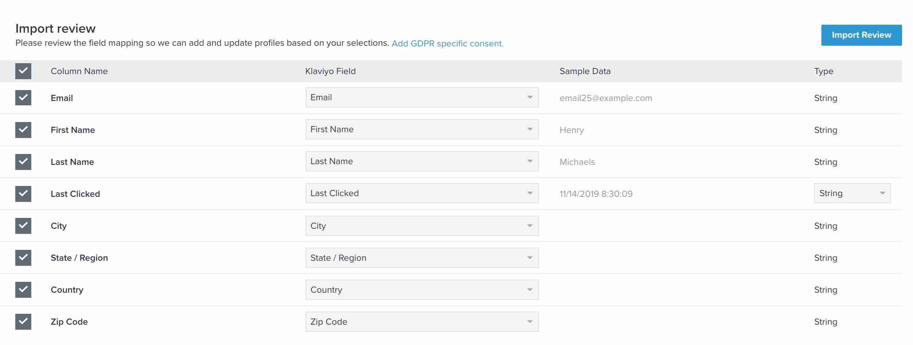This screenshot has height=345, width=913.
Task: Uncheck the Zip Code row checkbox
Action: [x=23, y=321]
